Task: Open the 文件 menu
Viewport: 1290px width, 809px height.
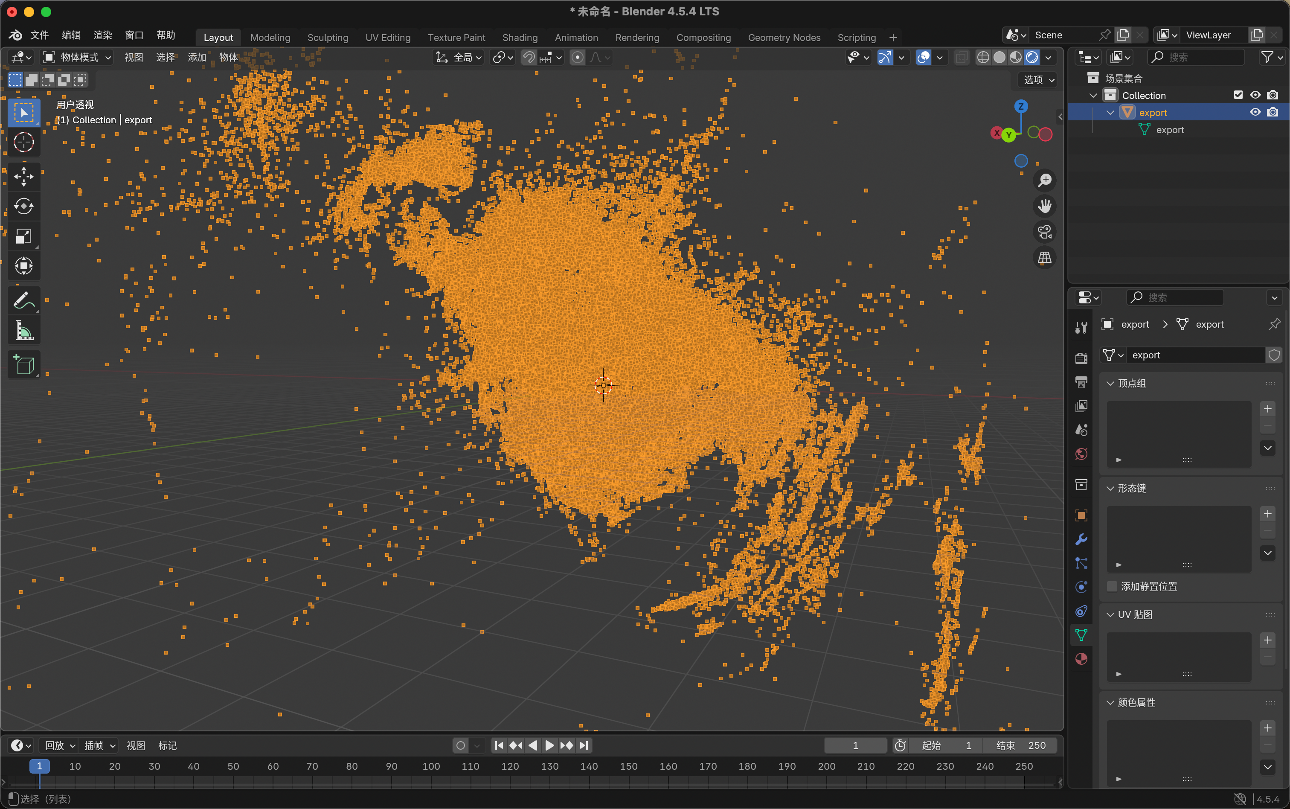Action: (x=40, y=35)
